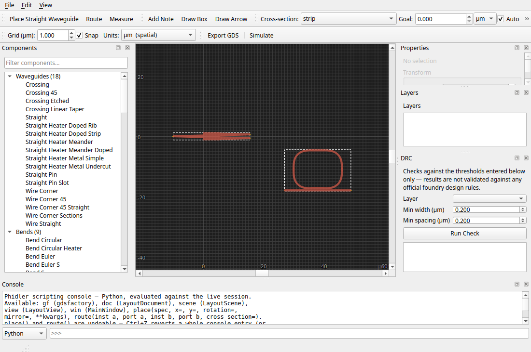The height and width of the screenshot is (352, 531).
Task: Float the Properties panel
Action: [x=517, y=48]
